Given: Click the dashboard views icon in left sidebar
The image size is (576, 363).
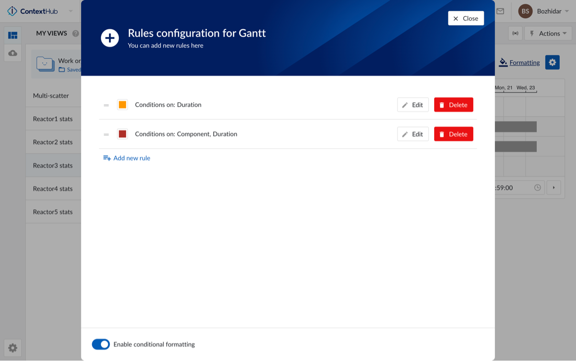Looking at the screenshot, I should 13,35.
